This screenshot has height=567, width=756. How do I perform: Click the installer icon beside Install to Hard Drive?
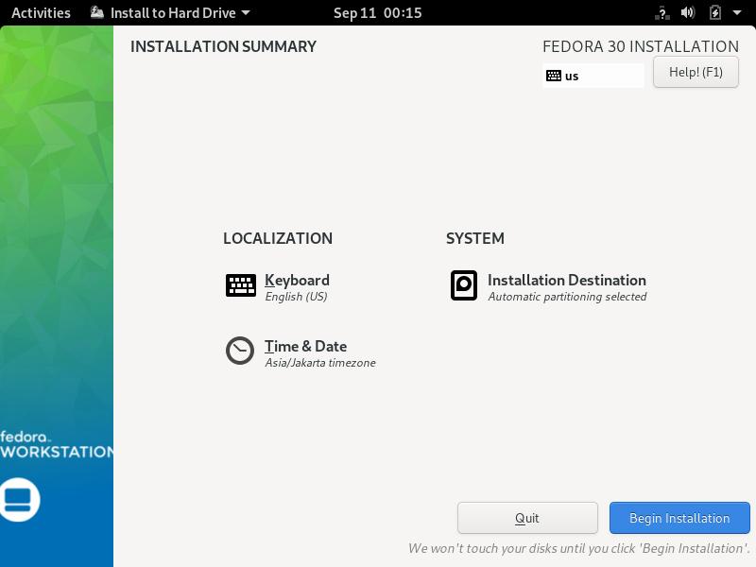point(97,12)
